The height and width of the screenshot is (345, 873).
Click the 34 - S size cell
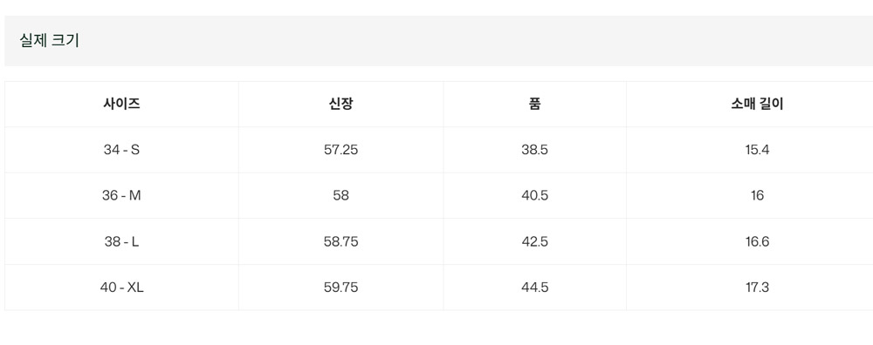pos(121,150)
